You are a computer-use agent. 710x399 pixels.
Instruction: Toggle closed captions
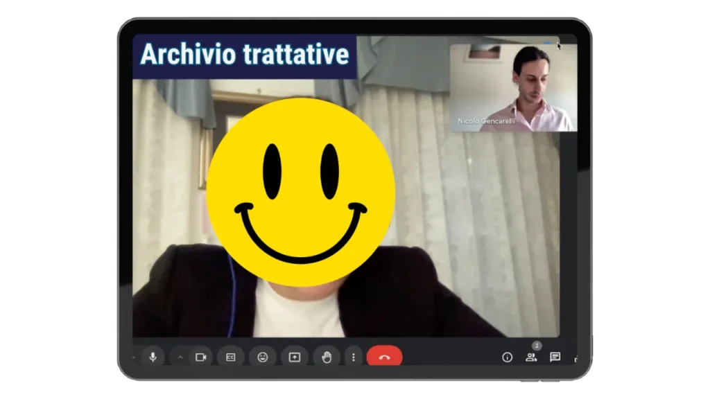pyautogui.click(x=231, y=357)
